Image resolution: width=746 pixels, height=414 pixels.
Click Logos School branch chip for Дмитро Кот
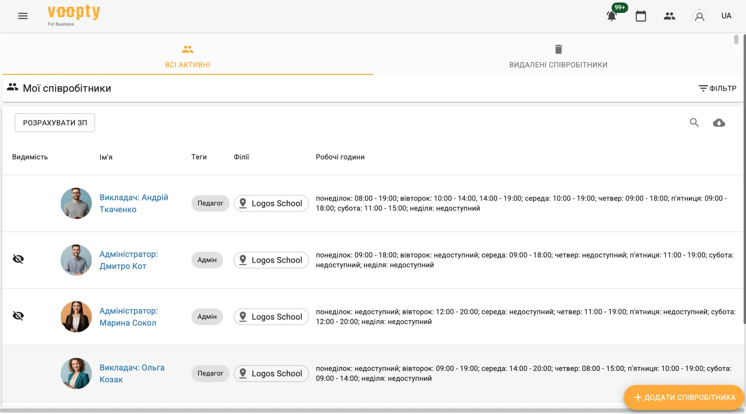point(271,260)
